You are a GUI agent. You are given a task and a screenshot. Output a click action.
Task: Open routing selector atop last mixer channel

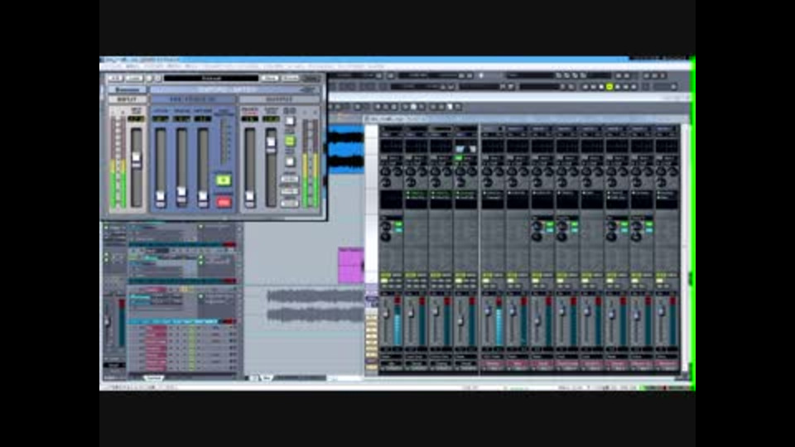click(667, 130)
